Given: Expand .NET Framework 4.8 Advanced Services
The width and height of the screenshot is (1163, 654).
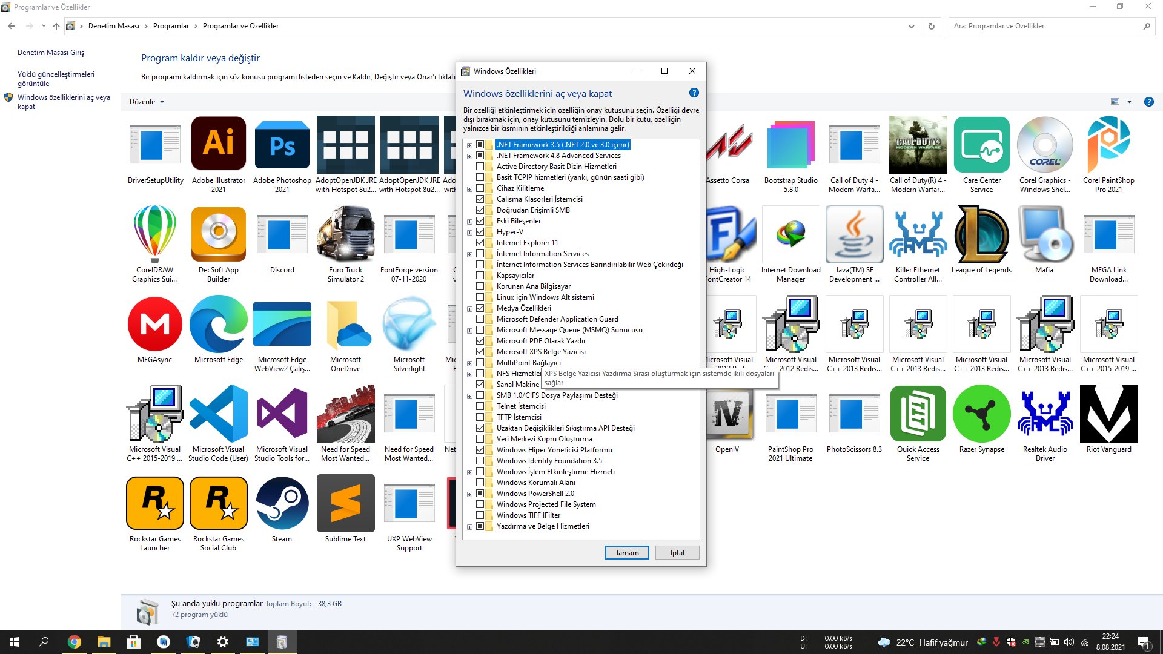Looking at the screenshot, I should pos(469,156).
